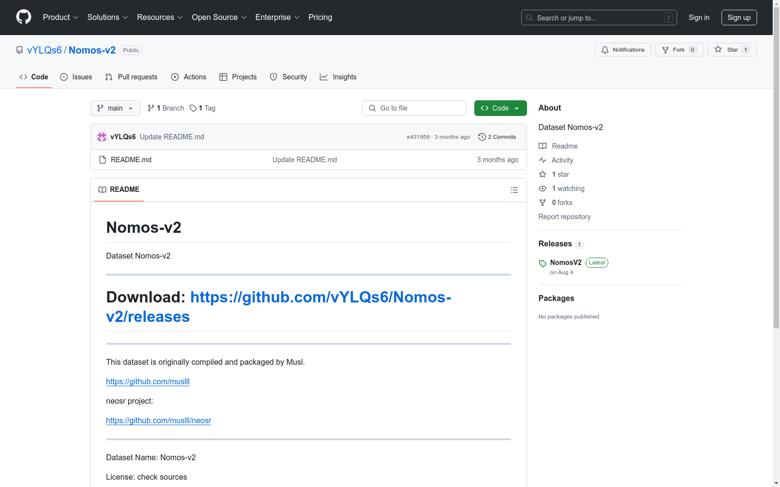Screen dimensions: 780x487
Task: Open the main branch selector
Action: coord(116,108)
